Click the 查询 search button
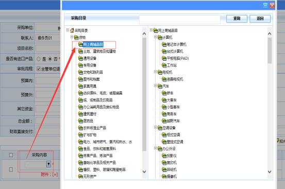 click(237, 19)
